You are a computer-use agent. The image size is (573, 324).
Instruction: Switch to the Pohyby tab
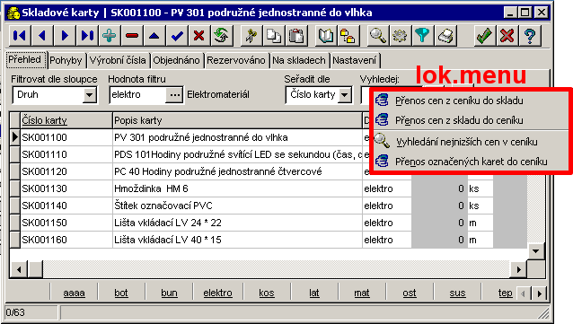[66, 60]
